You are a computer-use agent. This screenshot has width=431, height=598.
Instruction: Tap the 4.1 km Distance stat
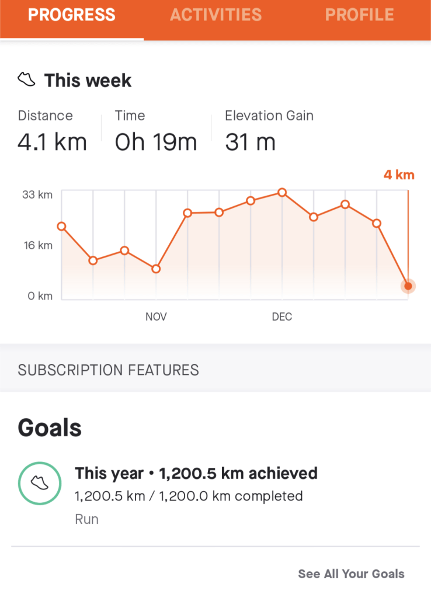pos(52,142)
